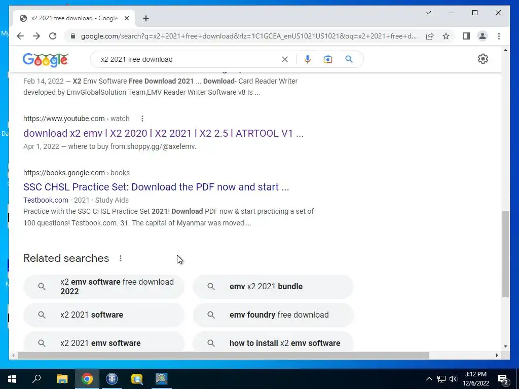Image resolution: width=519 pixels, height=389 pixels.
Task: Click the Chrome taskbar icon
Action: (x=87, y=379)
